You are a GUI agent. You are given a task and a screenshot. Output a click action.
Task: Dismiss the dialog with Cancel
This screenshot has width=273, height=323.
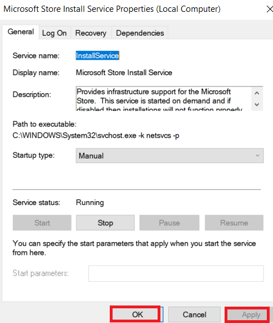coord(194,315)
